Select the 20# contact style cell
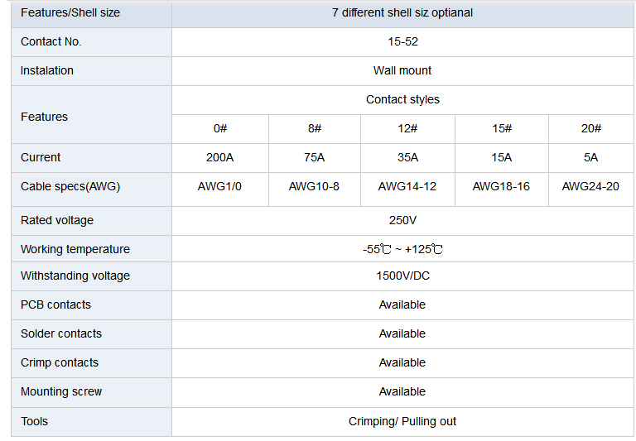Image resolution: width=636 pixels, height=441 pixels. (591, 129)
